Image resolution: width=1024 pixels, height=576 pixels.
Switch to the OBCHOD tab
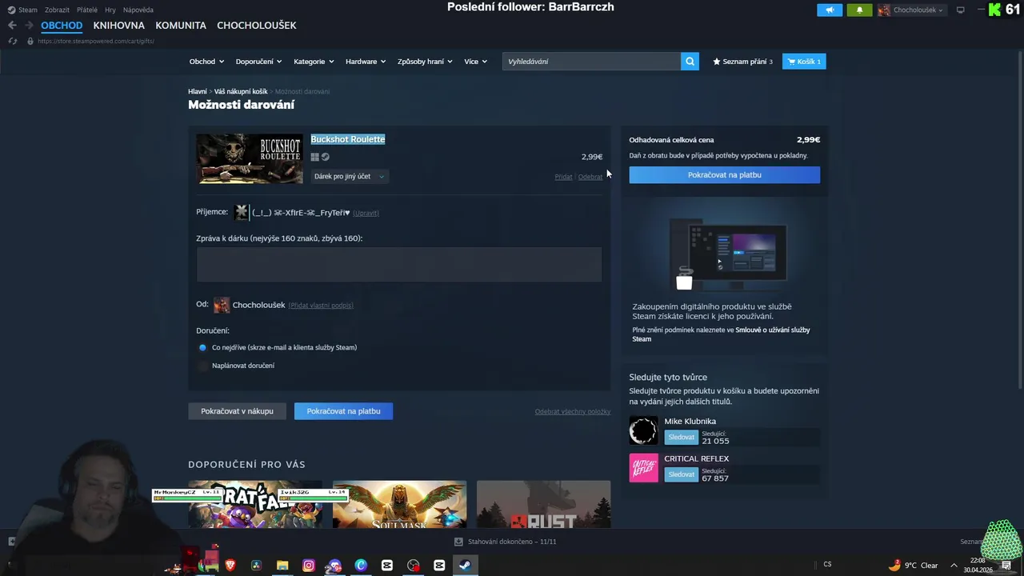pos(62,26)
